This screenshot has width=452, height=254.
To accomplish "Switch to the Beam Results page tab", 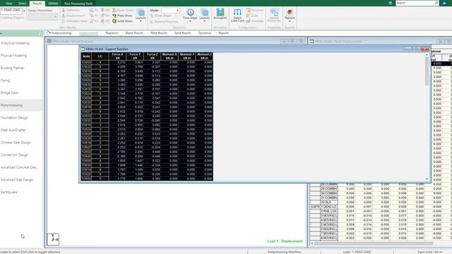I will 134,33.
